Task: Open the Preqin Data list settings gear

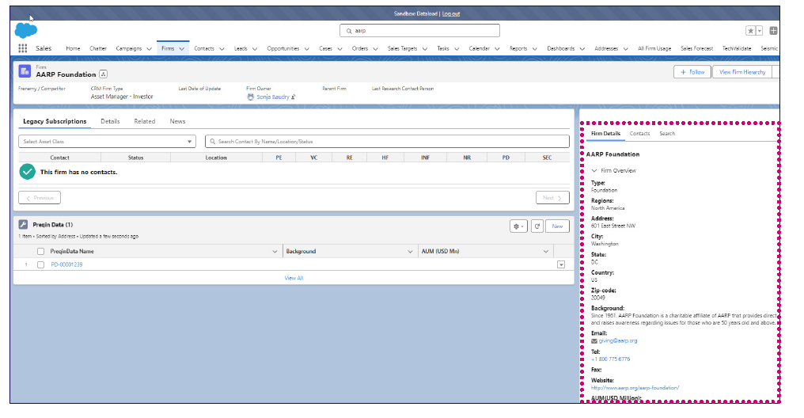Action: coord(518,226)
